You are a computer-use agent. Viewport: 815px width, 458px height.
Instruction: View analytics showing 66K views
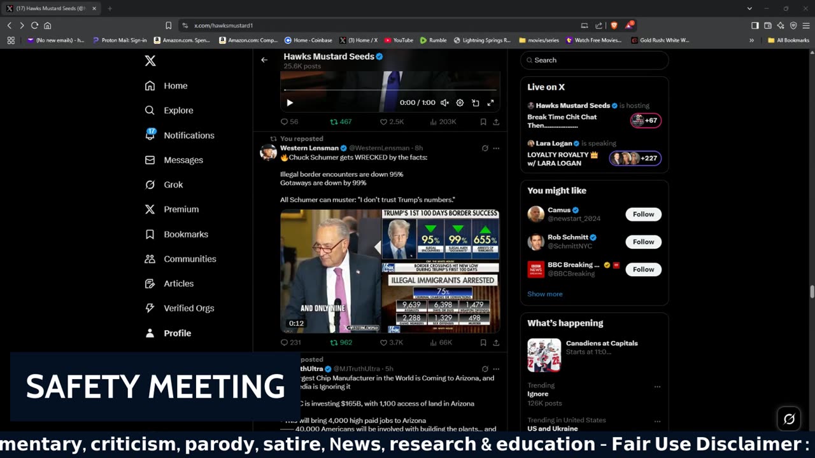(x=441, y=342)
